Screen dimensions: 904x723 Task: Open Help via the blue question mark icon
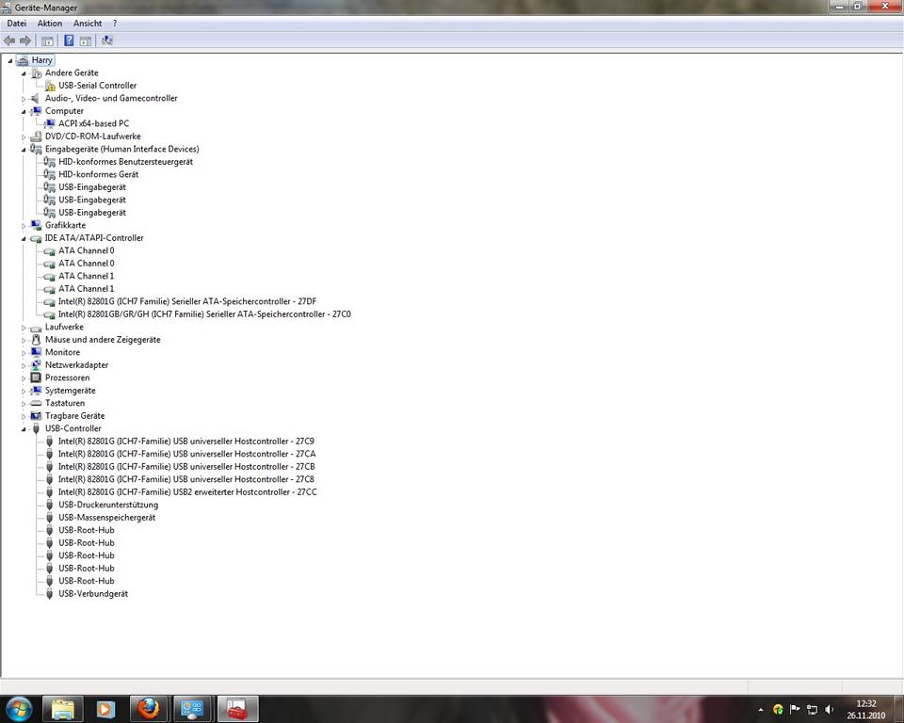69,40
